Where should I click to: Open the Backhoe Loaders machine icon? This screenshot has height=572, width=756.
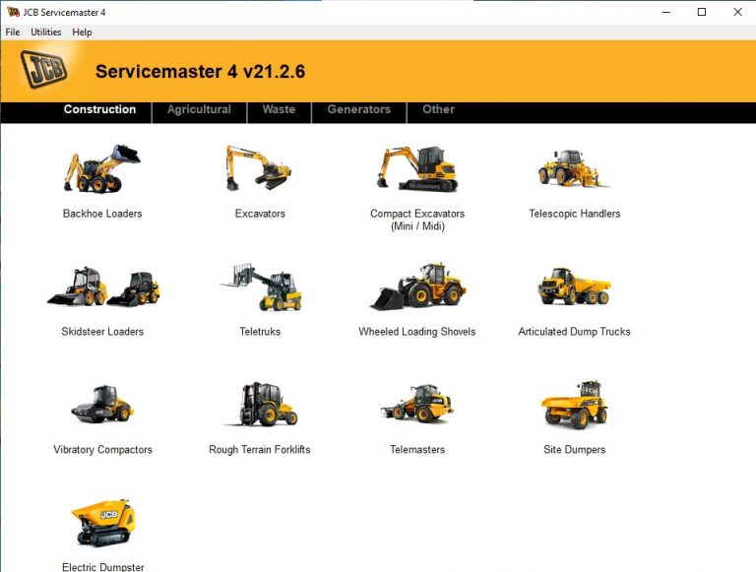(x=101, y=168)
